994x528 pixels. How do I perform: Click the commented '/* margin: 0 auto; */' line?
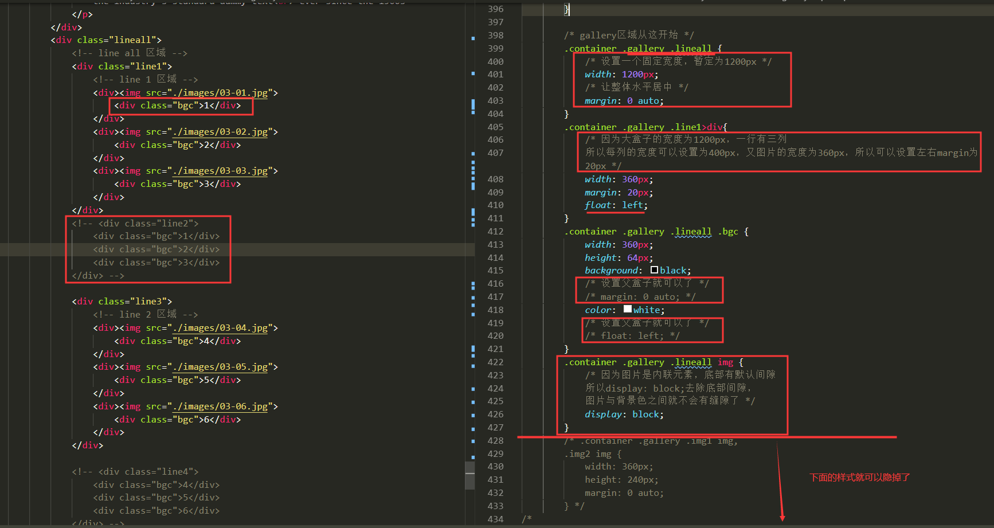pos(640,297)
